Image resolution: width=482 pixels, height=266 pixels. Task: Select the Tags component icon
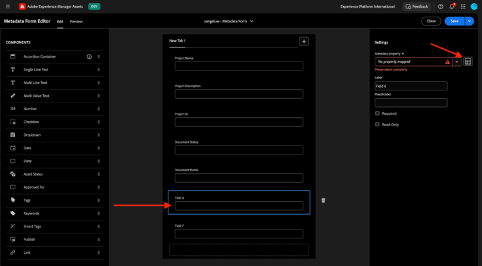click(x=13, y=200)
